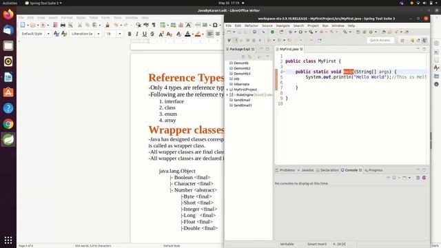Switch to the Problems tab

coord(285,170)
